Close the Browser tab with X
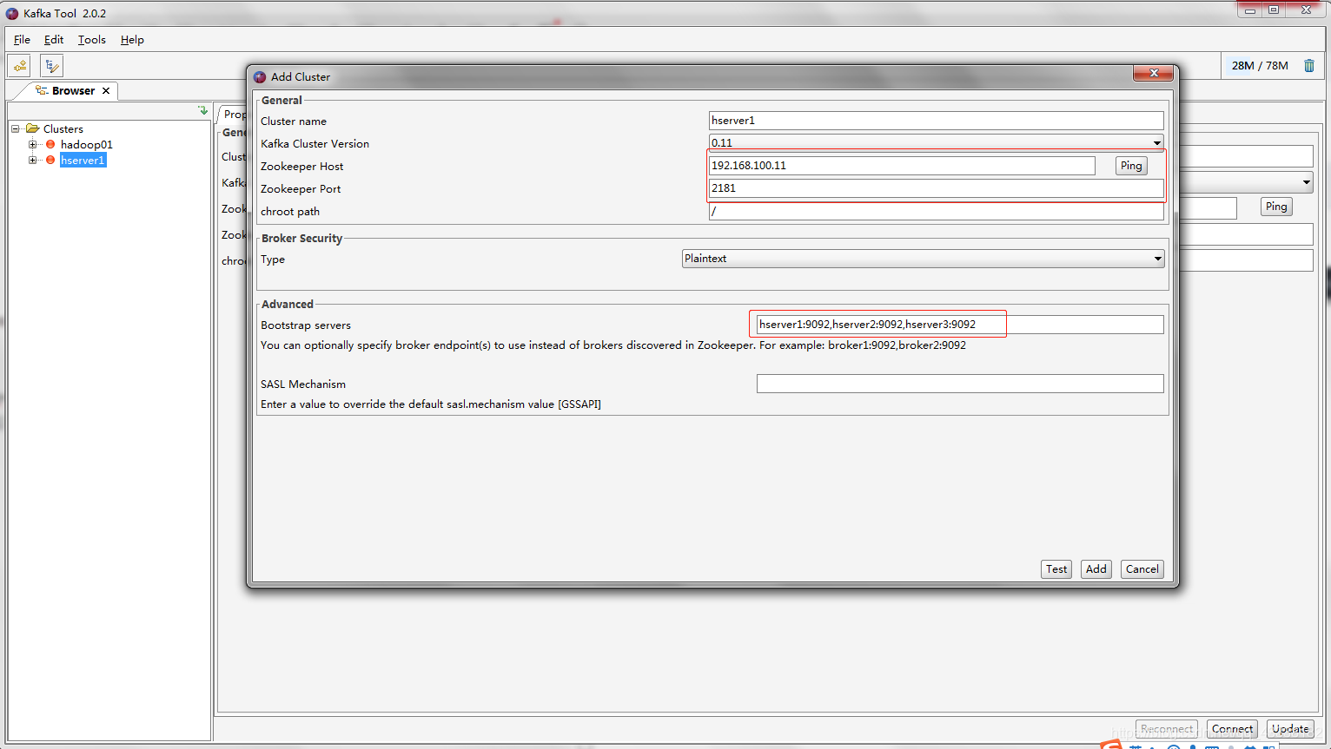 [106, 90]
